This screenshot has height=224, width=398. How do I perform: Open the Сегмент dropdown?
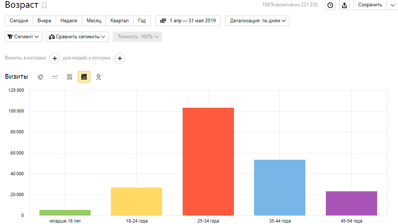[23, 37]
